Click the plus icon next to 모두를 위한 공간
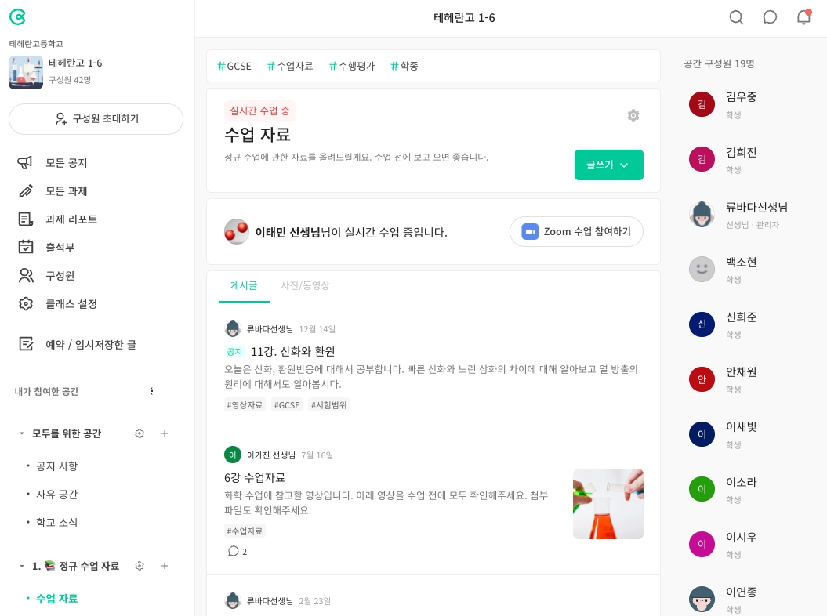This screenshot has height=616, width=827. (x=165, y=433)
